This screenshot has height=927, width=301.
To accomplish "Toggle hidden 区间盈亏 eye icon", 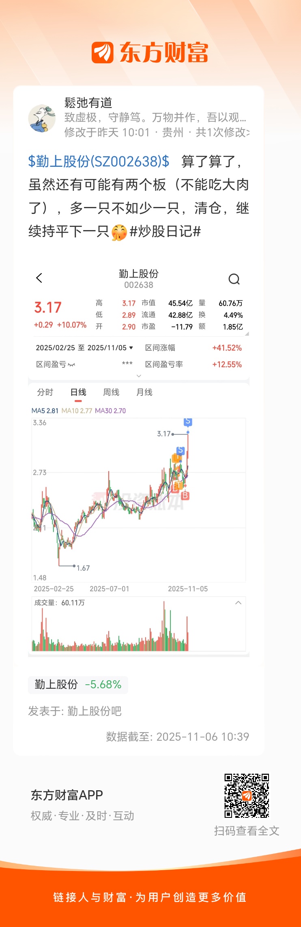I will (72, 365).
